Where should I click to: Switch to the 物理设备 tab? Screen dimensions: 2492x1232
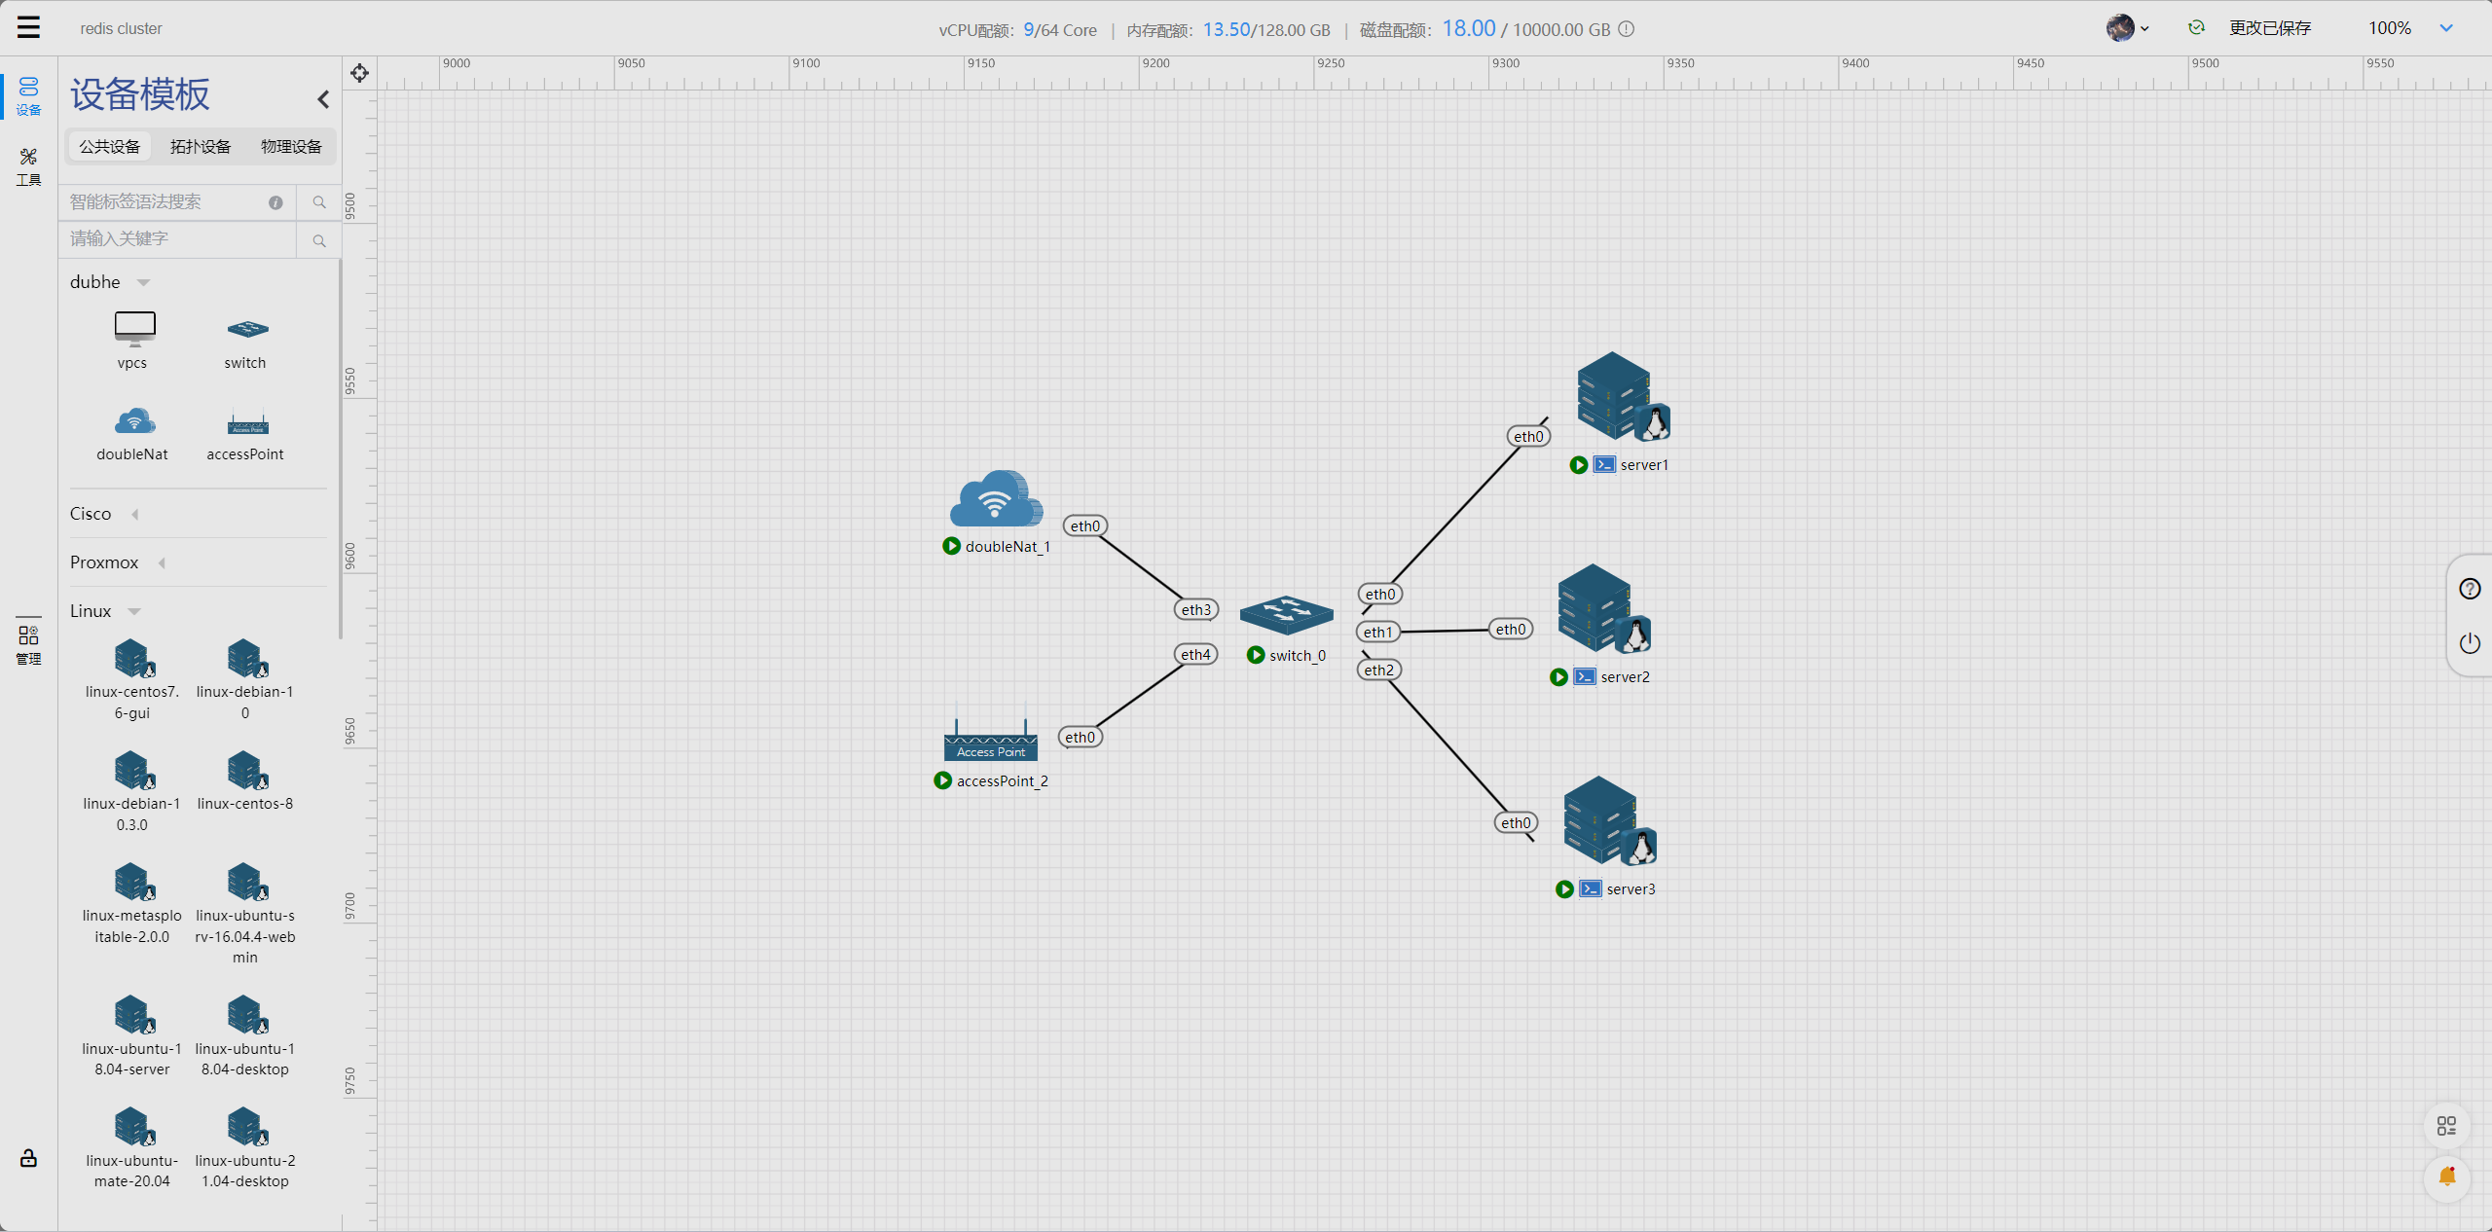(291, 147)
